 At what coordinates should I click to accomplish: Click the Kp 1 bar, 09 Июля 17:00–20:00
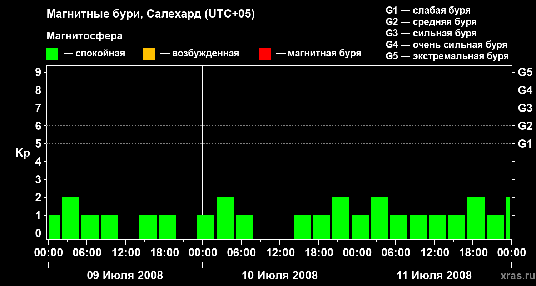[167, 227]
